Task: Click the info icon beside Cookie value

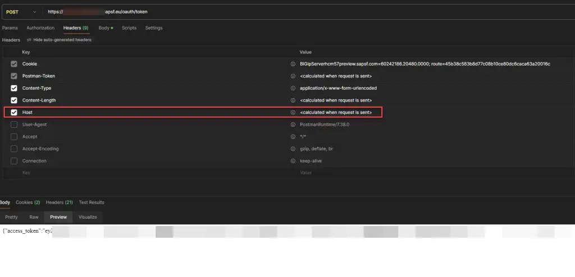Action: [293, 64]
